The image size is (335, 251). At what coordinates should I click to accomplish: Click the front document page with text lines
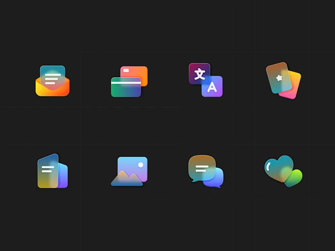[48, 171]
